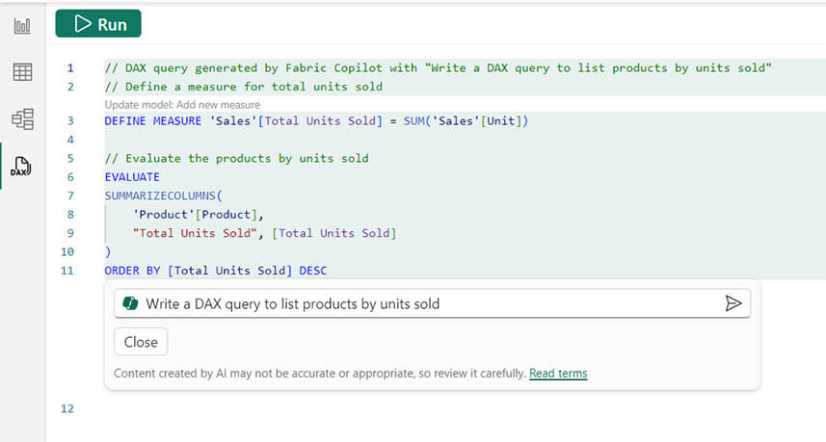Screen dimensions: 826x442
Task: Click the AI content disclaimer text
Action: pos(320,373)
